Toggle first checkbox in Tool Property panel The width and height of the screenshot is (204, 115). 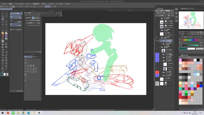click(x=26, y=21)
